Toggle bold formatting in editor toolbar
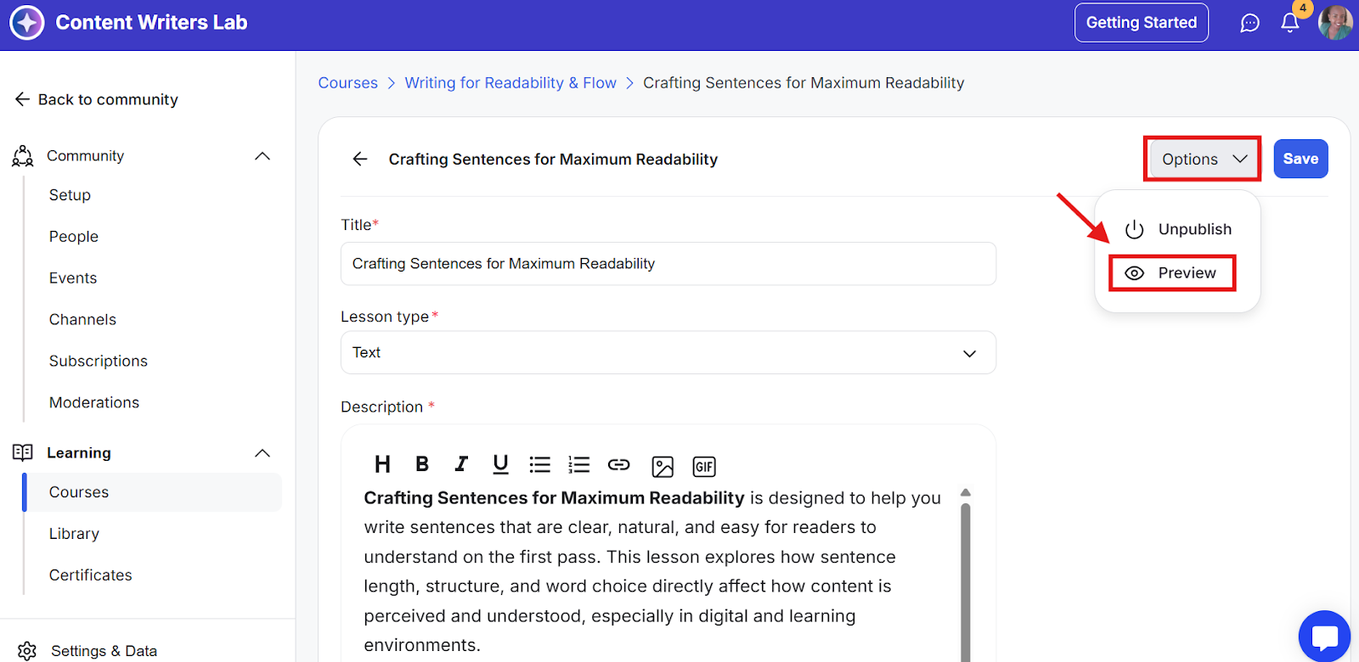1359x662 pixels. [421, 464]
